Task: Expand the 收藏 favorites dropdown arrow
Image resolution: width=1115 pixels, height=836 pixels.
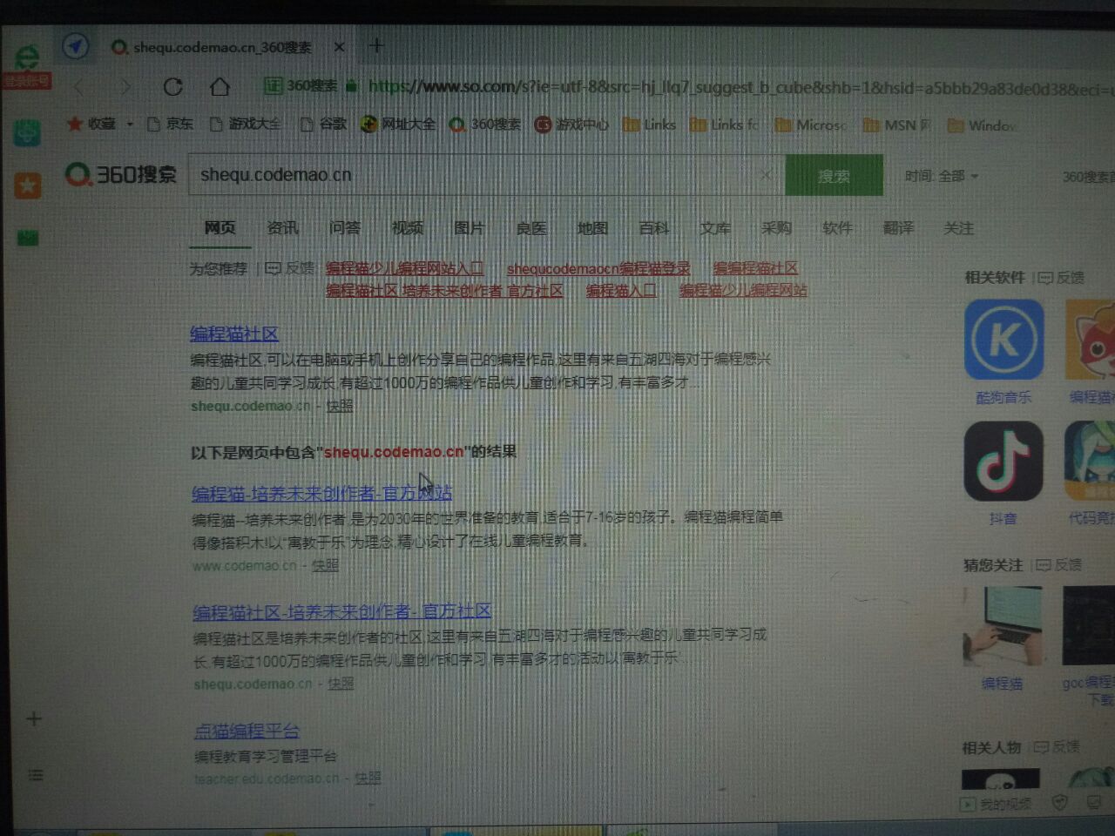Action: click(x=130, y=124)
